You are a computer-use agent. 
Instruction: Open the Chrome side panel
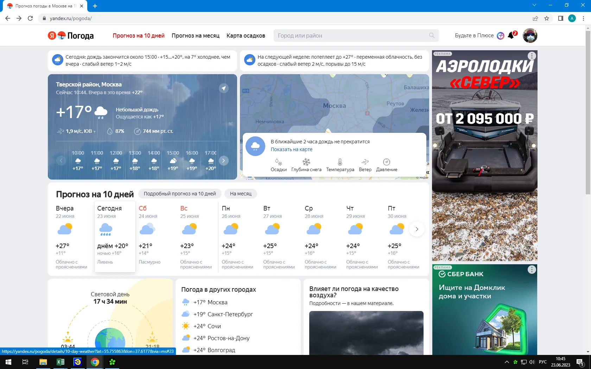tap(561, 18)
